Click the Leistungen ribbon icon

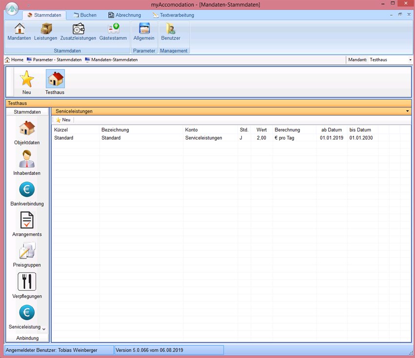pos(45,32)
